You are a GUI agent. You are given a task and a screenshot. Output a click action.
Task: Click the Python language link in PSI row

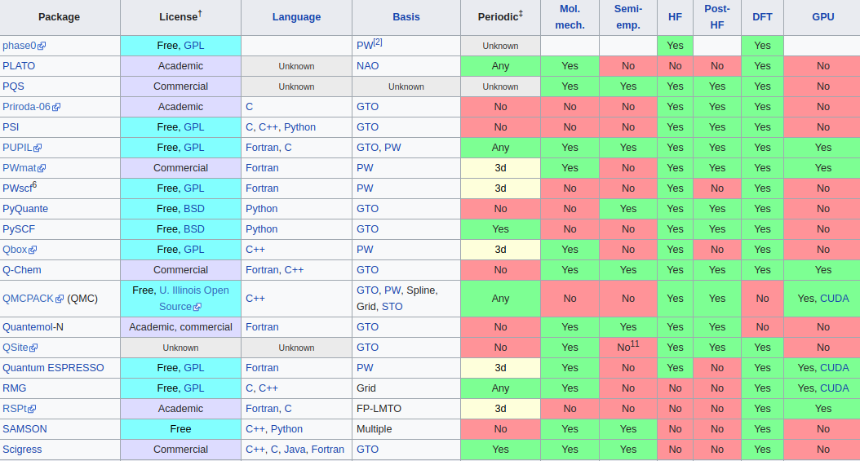click(299, 127)
